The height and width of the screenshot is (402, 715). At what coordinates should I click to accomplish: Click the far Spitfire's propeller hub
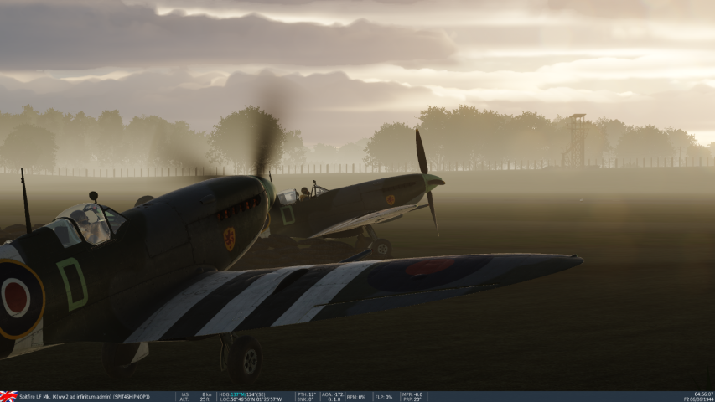(431, 180)
